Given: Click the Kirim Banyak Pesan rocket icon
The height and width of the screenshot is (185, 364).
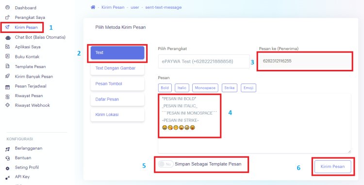Looking at the screenshot, I should (x=7, y=76).
